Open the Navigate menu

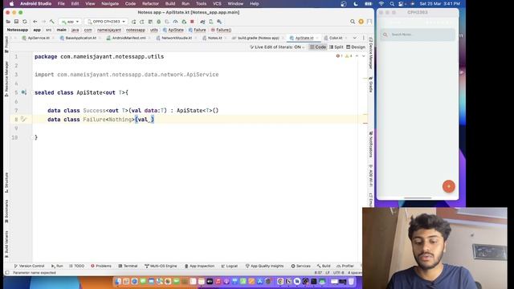tap(110, 3)
